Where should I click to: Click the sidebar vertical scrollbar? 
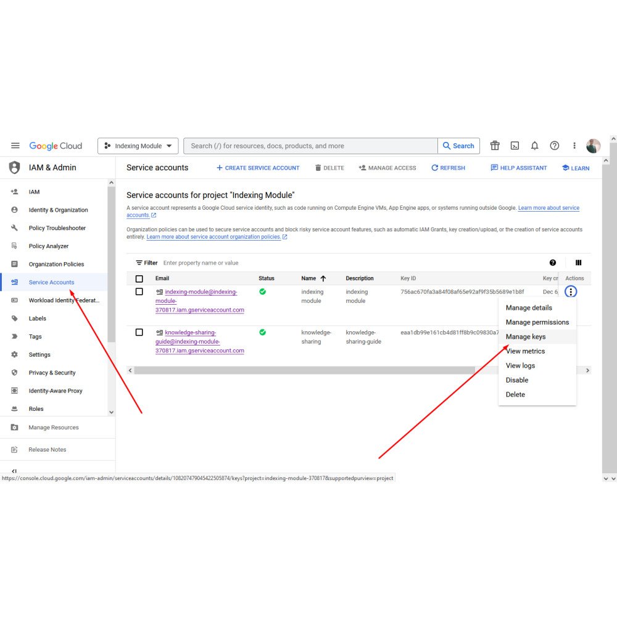point(111,263)
